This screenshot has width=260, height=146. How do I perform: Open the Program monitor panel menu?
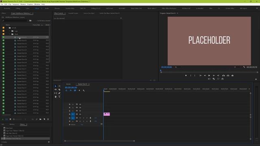178,13
